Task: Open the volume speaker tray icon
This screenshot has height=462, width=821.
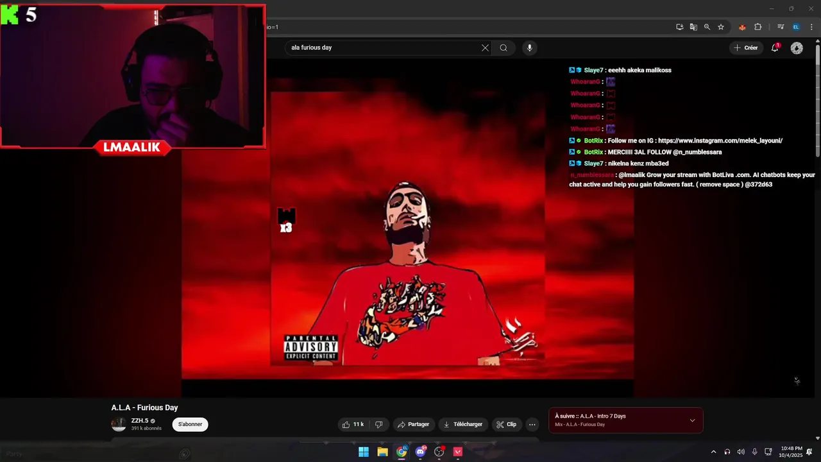Action: pyautogui.click(x=741, y=452)
